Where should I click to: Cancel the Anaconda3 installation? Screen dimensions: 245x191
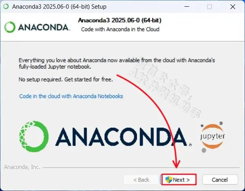coord(220,180)
